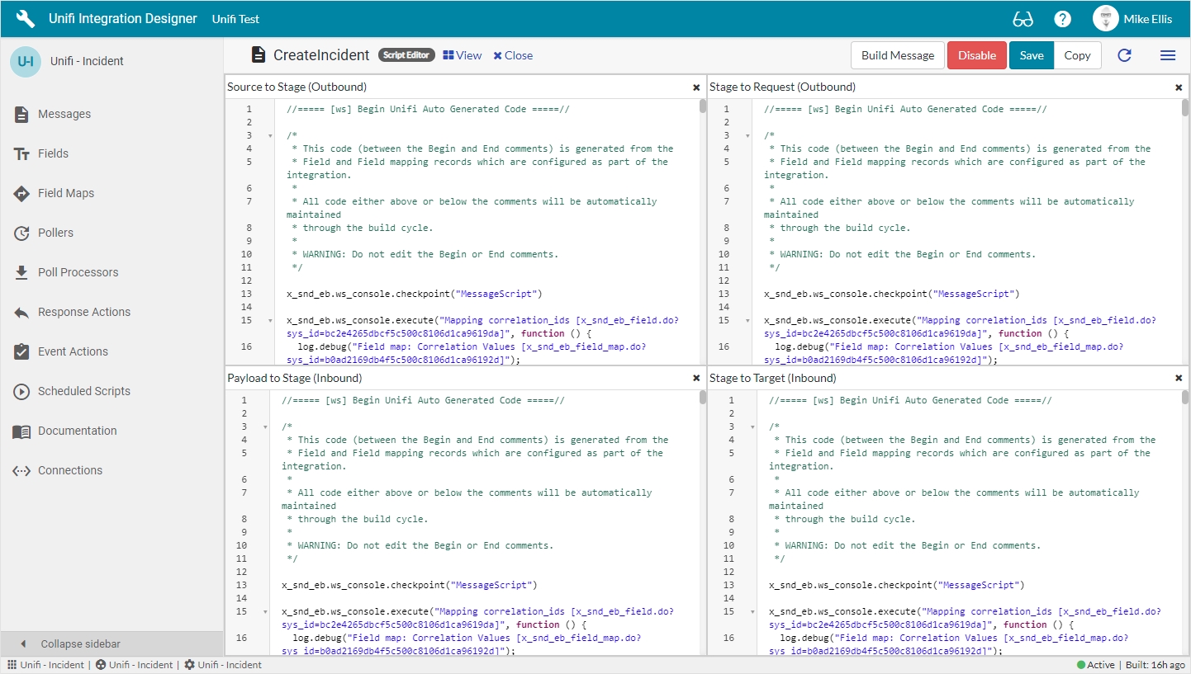
Task: Save the CreateIncident script
Action: coord(1031,55)
